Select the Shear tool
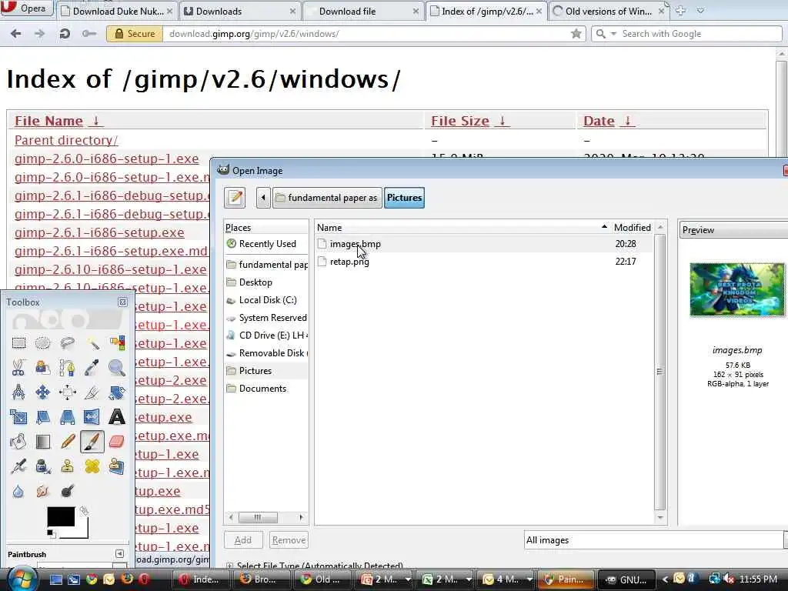788x591 pixels. coord(43,417)
